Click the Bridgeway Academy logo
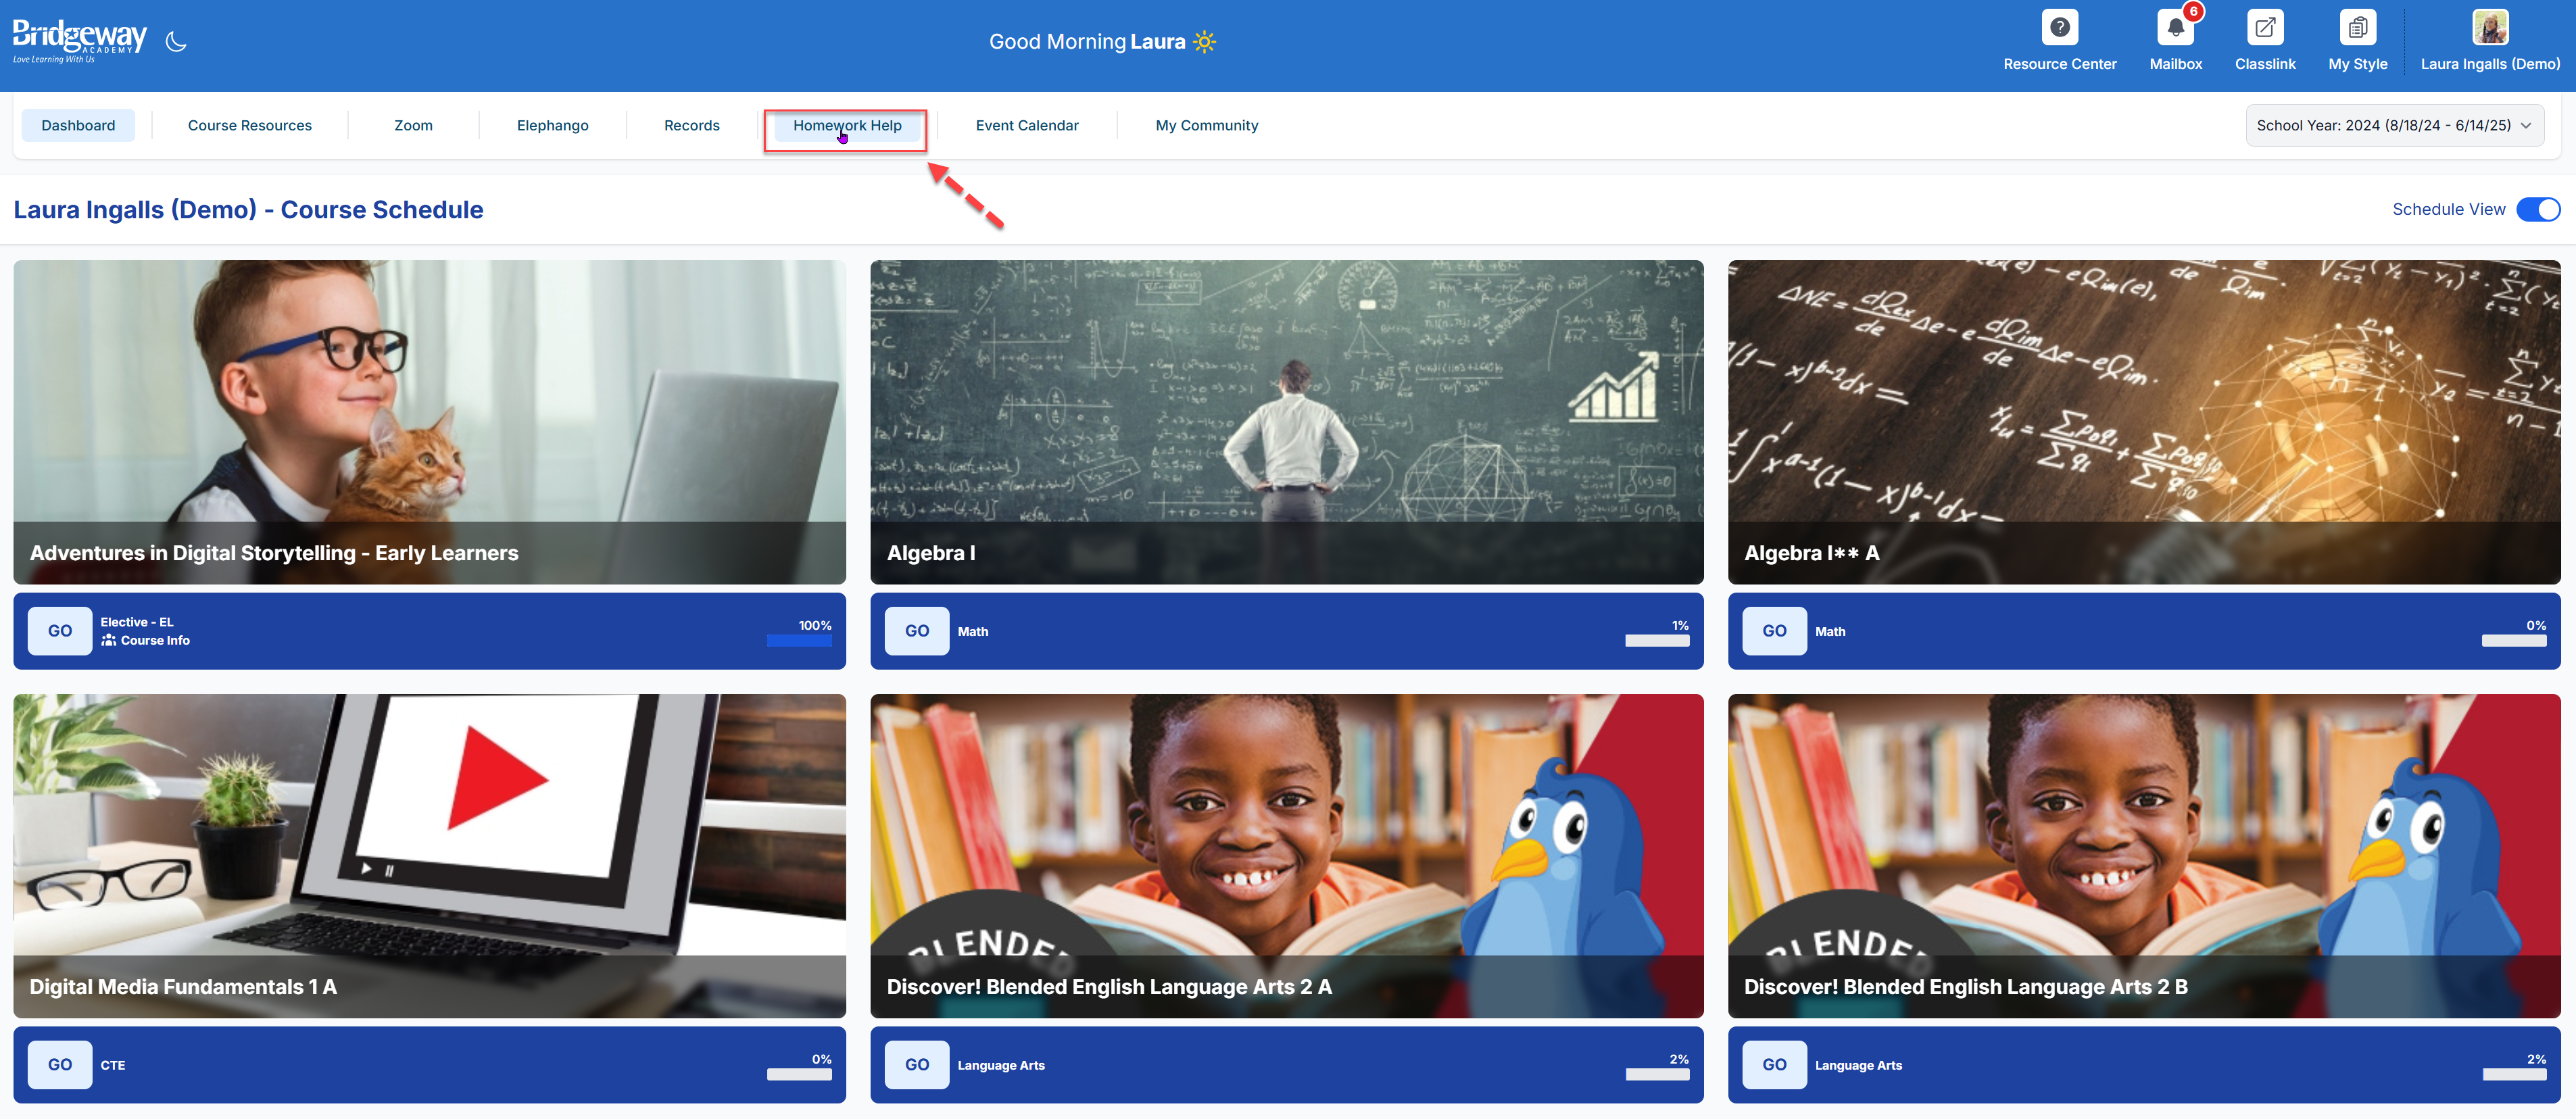2576x1119 pixels. pyautogui.click(x=79, y=40)
